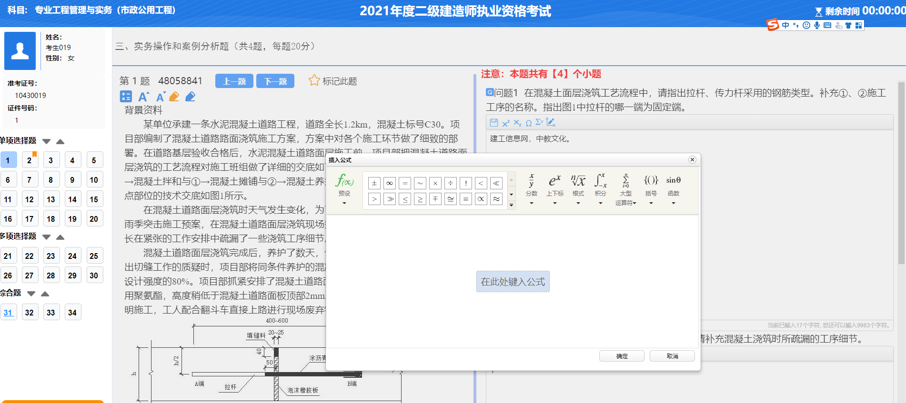Click the formula input placeholder 在此处键入公式

(x=513, y=281)
